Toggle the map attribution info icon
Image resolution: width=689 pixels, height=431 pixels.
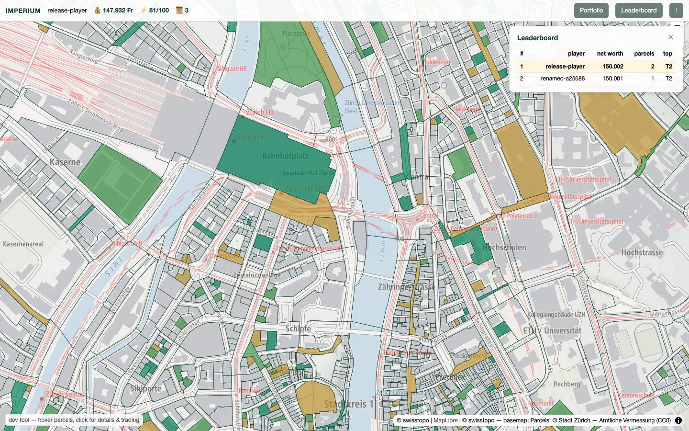pyautogui.click(x=678, y=420)
